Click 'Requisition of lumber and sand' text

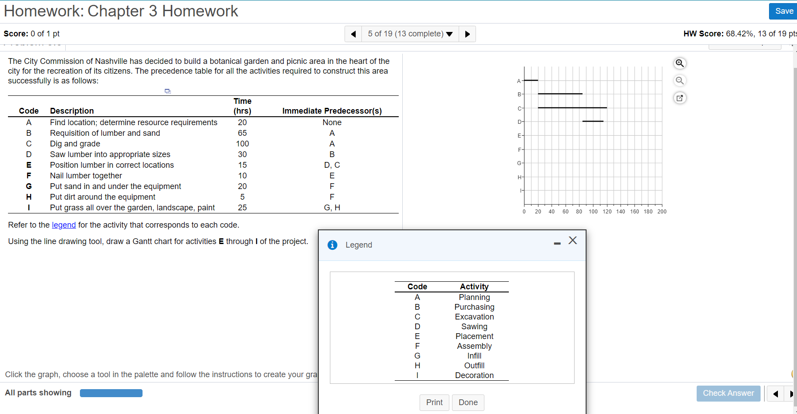click(x=105, y=133)
